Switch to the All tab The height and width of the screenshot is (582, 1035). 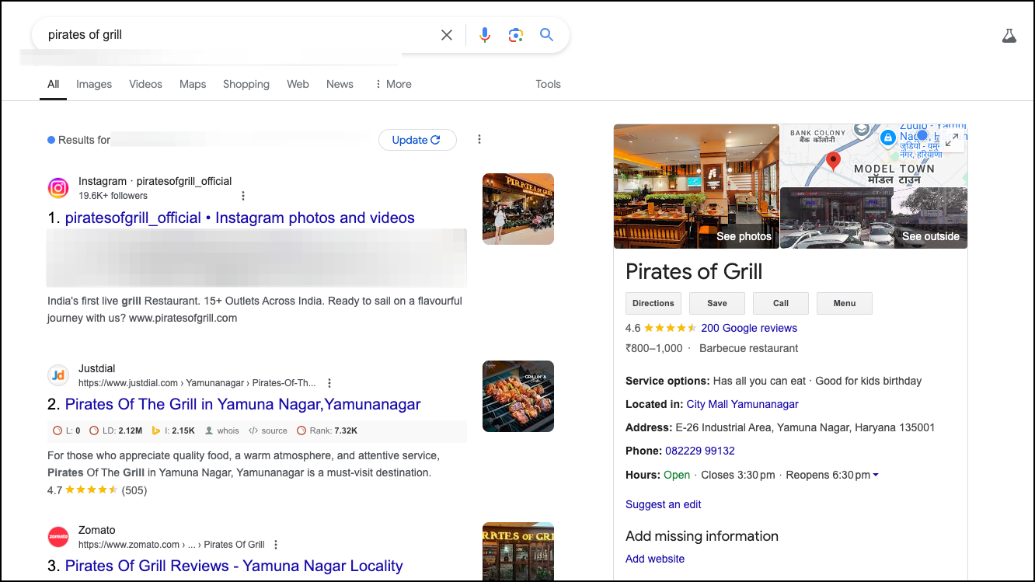(53, 84)
